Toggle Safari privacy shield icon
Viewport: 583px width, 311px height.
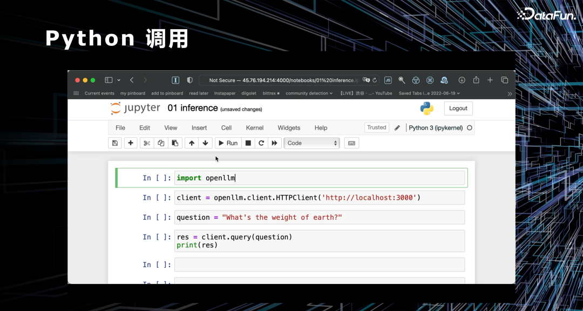[189, 80]
